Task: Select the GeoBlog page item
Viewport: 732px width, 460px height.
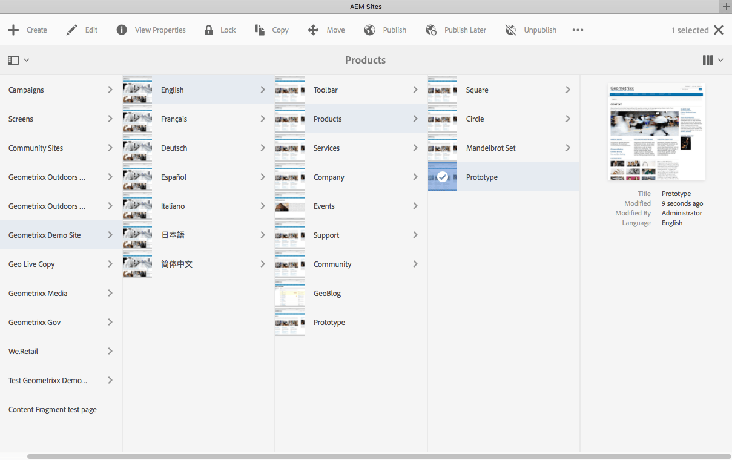Action: tap(327, 293)
